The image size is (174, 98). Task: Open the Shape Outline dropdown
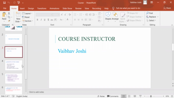[x=135, y=17]
